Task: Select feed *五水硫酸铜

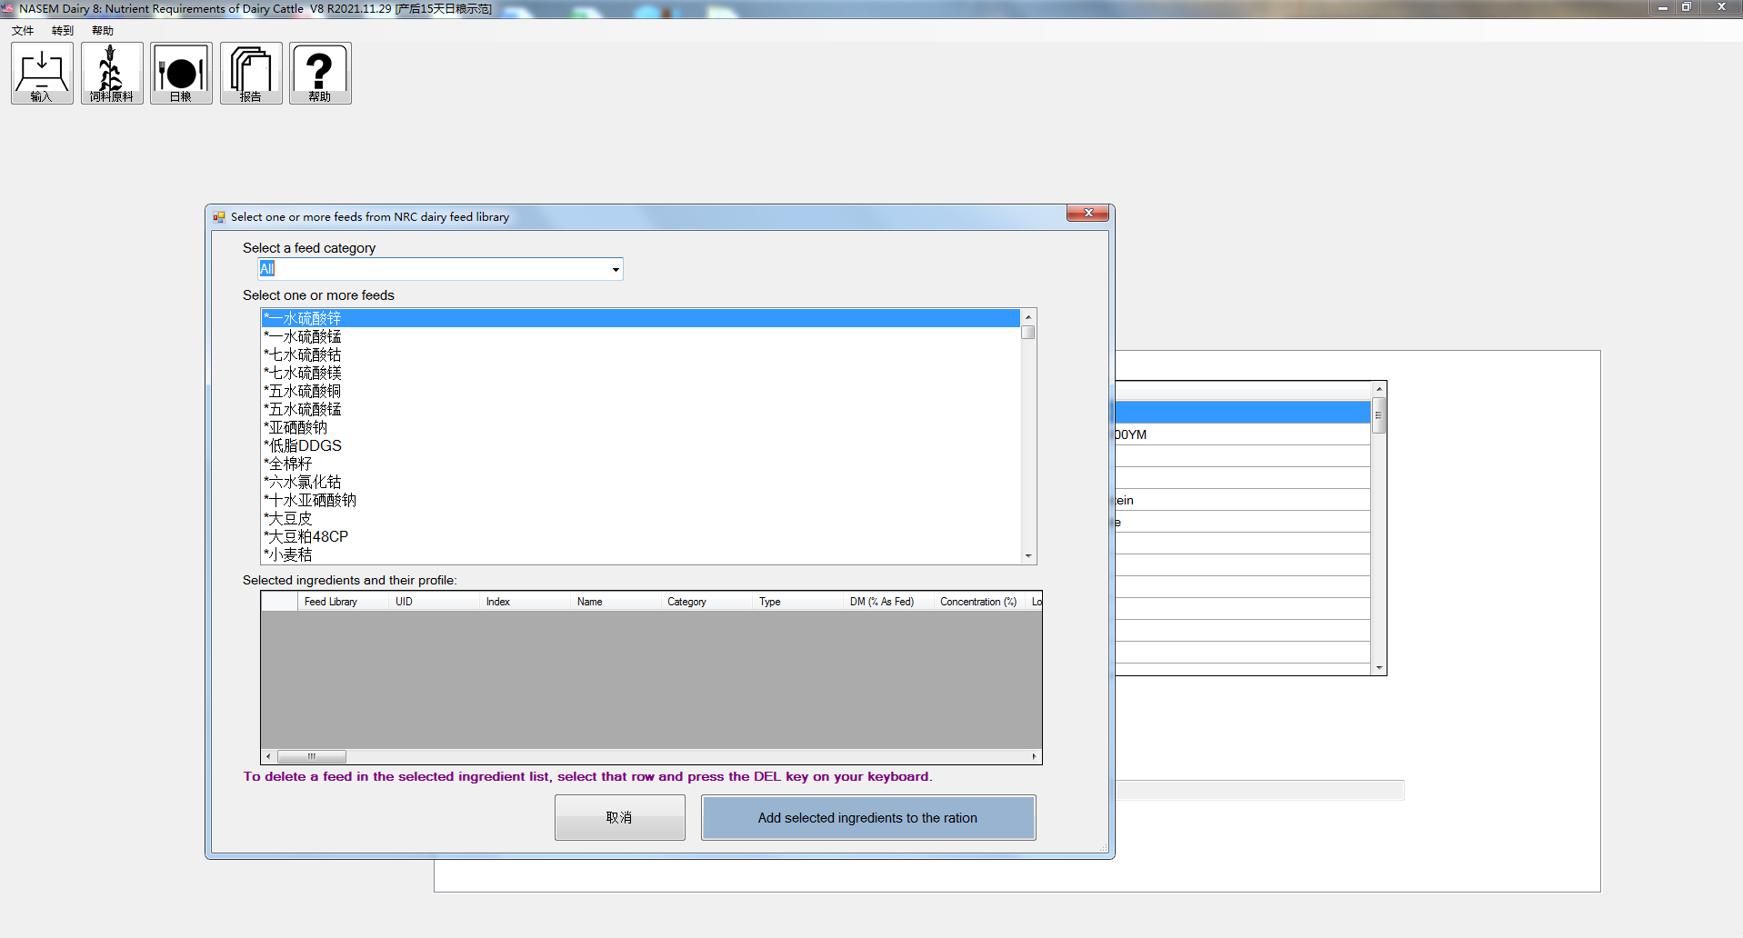Action: (641, 391)
